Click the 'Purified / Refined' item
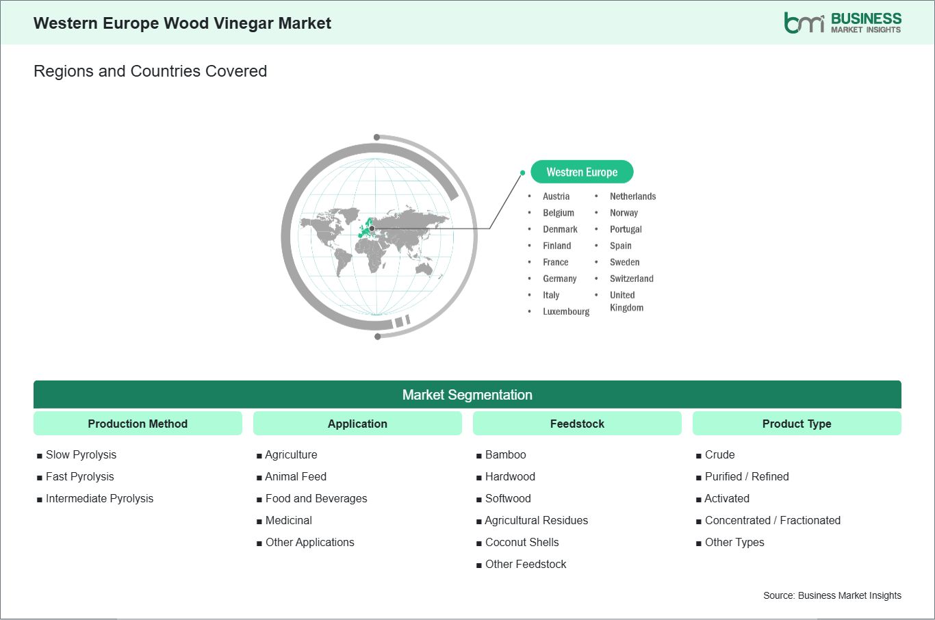The height and width of the screenshot is (620, 935). click(x=747, y=476)
